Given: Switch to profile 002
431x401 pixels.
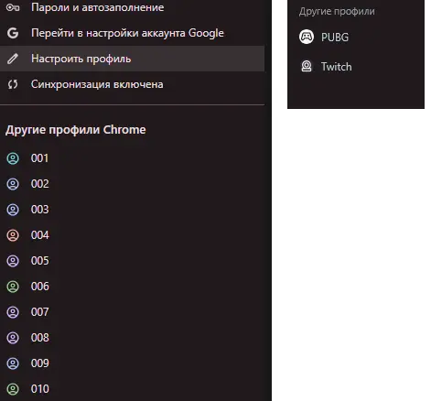Looking at the screenshot, I should pyautogui.click(x=132, y=184).
